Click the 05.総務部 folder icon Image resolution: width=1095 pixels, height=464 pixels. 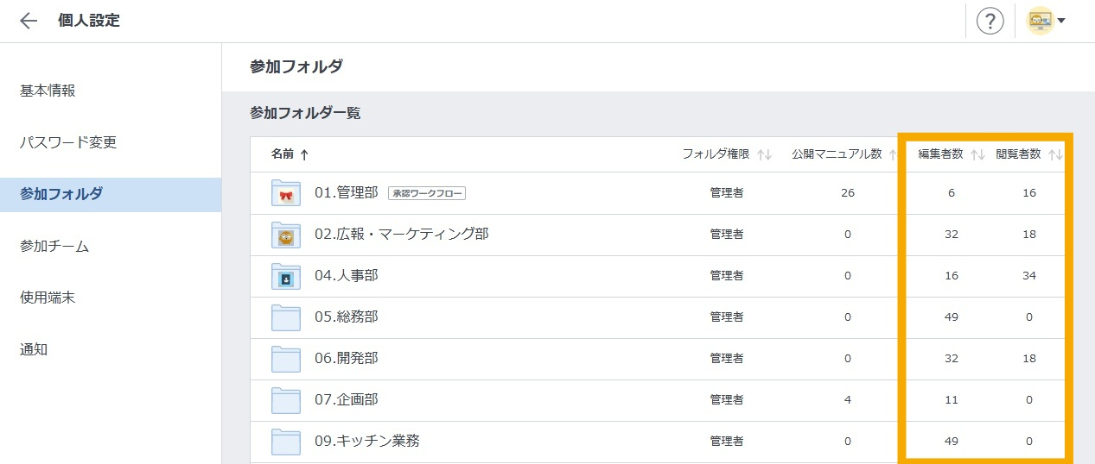(285, 317)
